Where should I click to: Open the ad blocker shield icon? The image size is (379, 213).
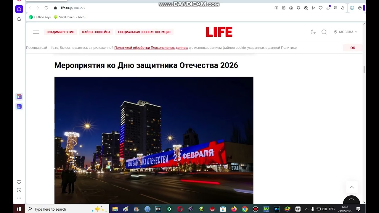tap(298, 8)
